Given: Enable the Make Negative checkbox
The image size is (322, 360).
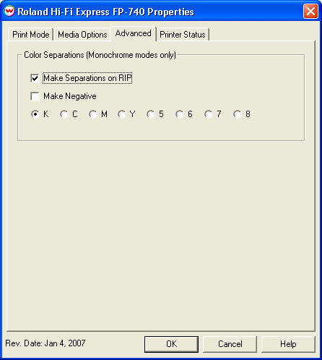Looking at the screenshot, I should tap(35, 96).
